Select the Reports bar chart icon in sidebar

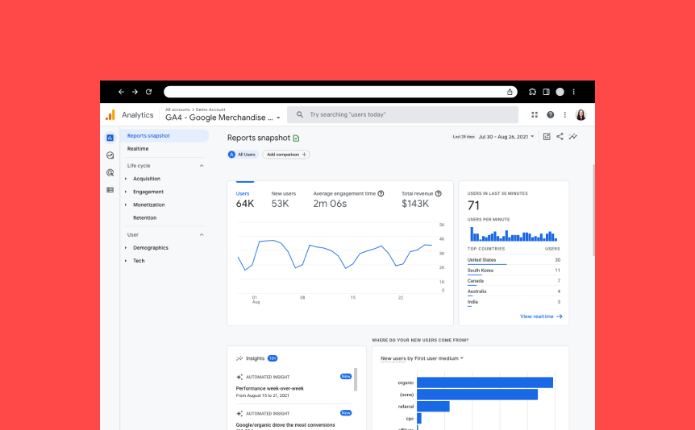(110, 138)
